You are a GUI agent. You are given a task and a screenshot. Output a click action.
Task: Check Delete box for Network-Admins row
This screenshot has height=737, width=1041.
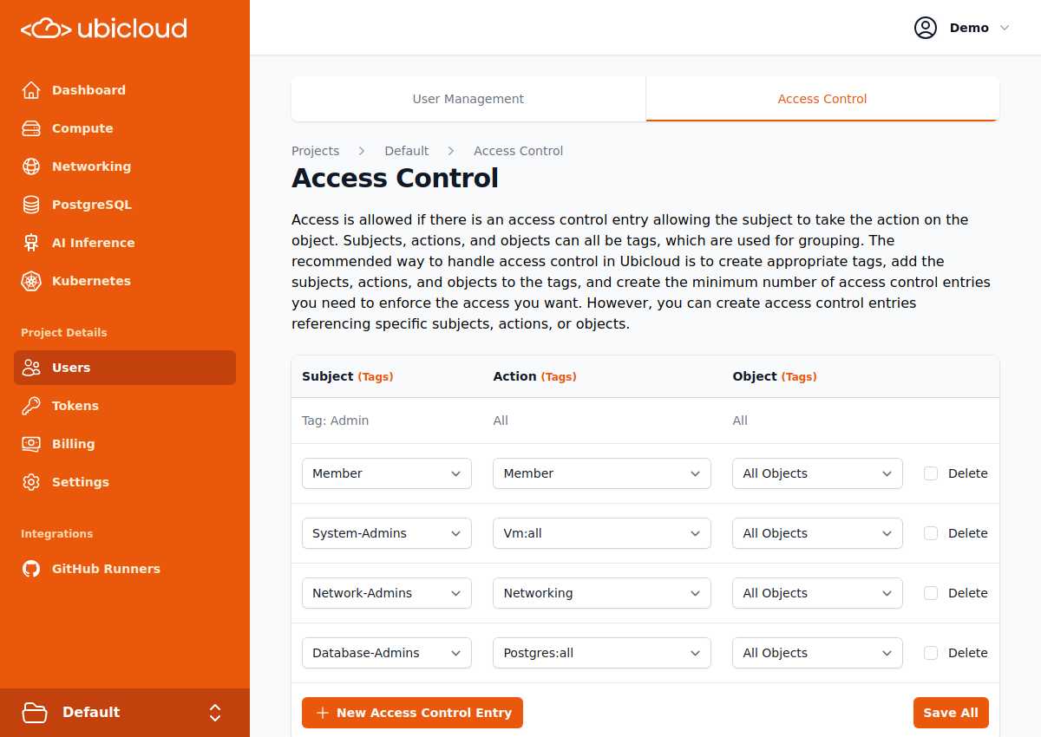pos(931,593)
